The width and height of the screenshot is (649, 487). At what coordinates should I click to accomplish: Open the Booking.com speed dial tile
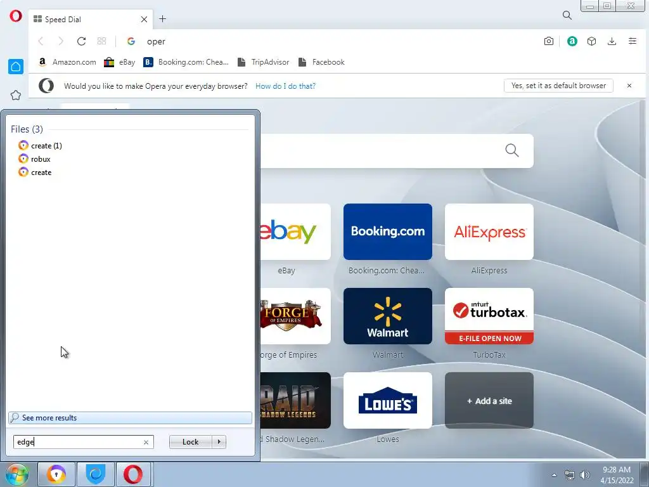(x=388, y=232)
